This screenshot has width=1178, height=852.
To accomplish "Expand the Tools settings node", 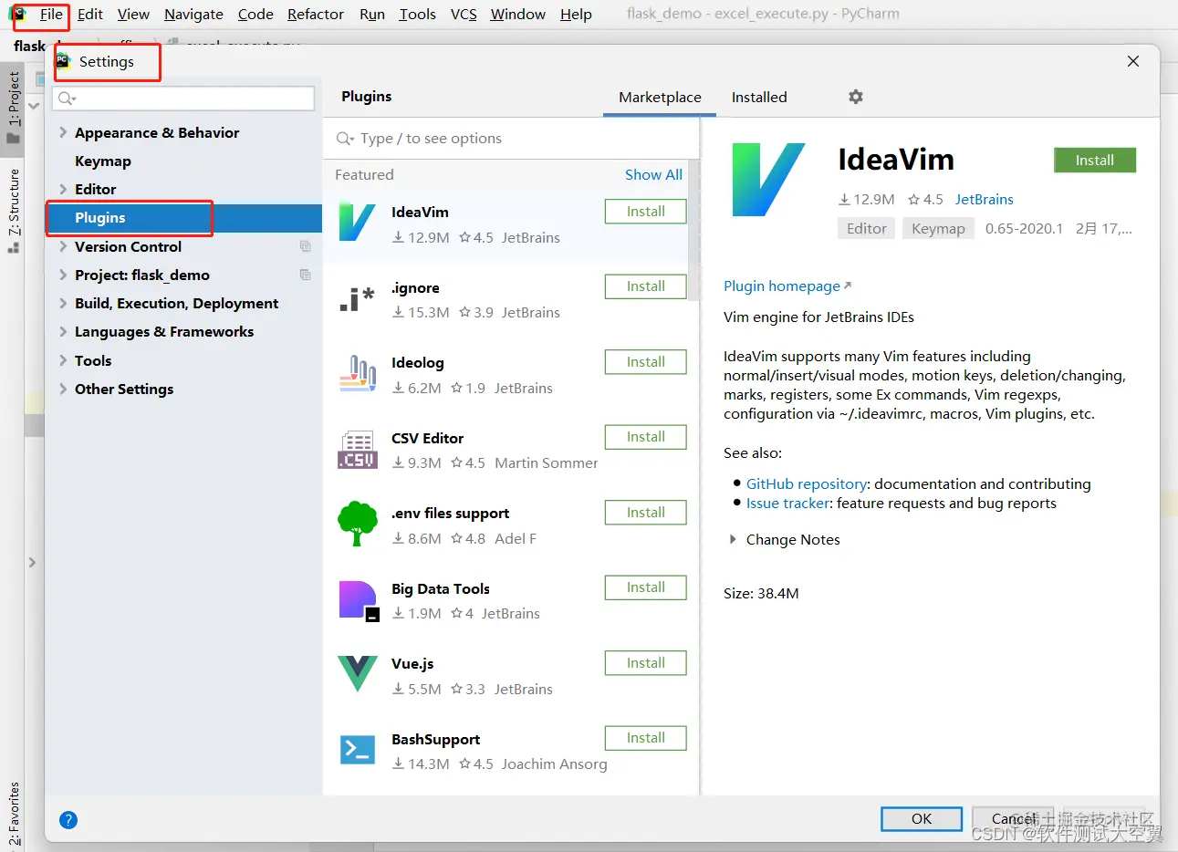I will pyautogui.click(x=63, y=360).
